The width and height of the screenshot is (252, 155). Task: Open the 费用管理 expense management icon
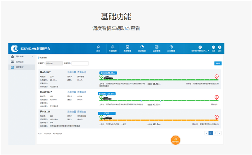(x=127, y=48)
